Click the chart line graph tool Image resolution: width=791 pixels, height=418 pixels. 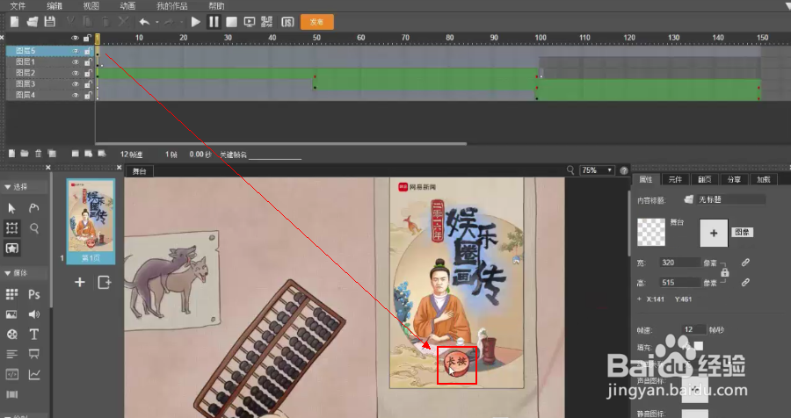34,375
